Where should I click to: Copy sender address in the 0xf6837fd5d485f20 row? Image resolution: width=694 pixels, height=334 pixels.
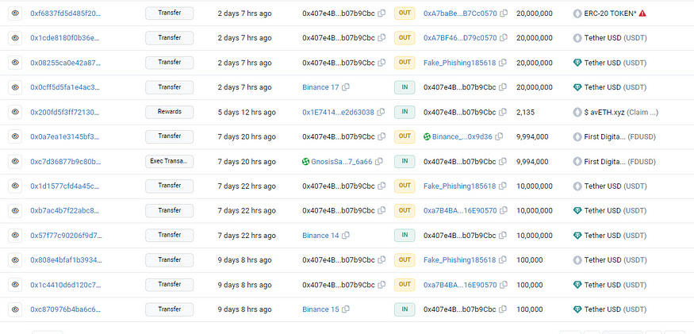click(382, 13)
